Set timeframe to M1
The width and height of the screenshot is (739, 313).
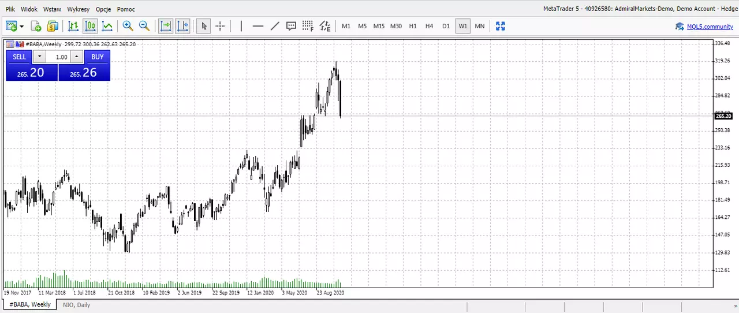click(x=346, y=26)
